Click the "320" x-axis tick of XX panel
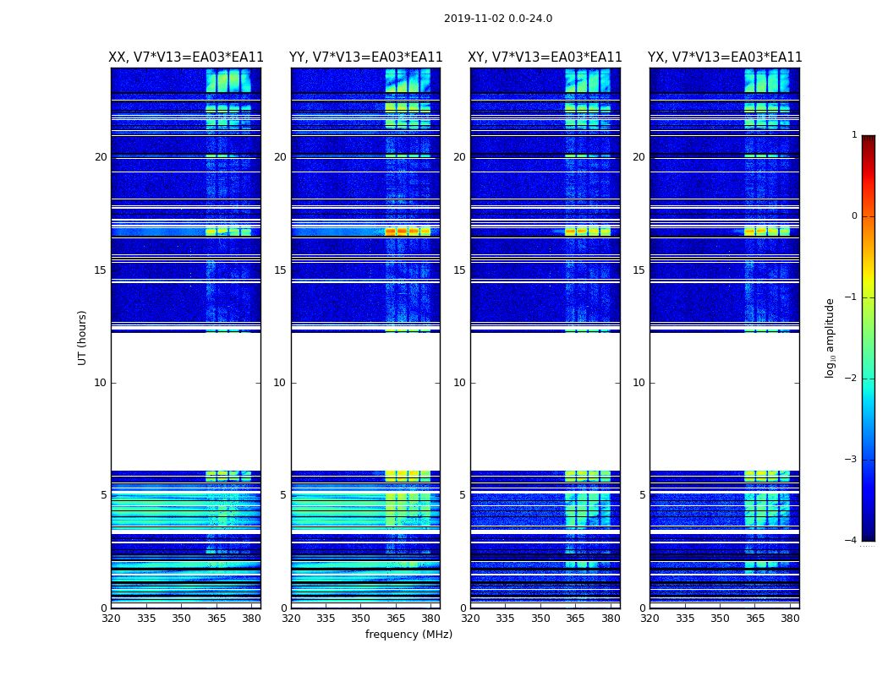This screenshot has width=888, height=676. pos(111,619)
